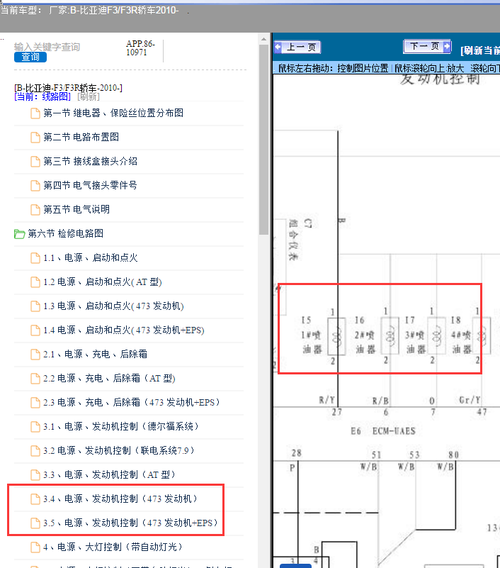Open 第四节 电气接头零件号

coord(90,186)
